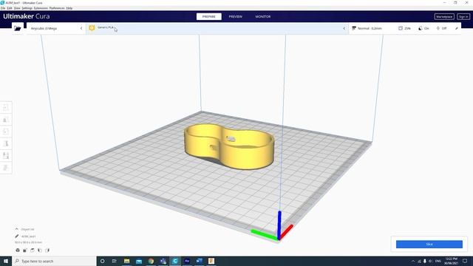Open the Preferences menu
Image resolution: width=473 pixels, height=266 pixels.
click(57, 8)
